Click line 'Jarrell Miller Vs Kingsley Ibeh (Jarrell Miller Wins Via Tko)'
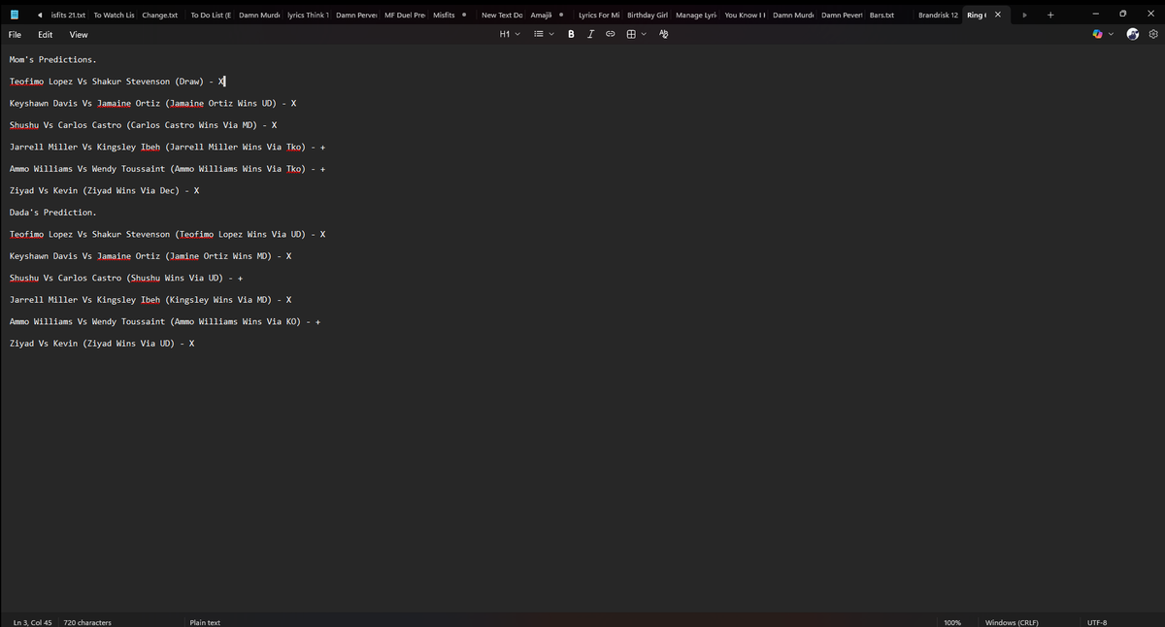 click(x=167, y=147)
